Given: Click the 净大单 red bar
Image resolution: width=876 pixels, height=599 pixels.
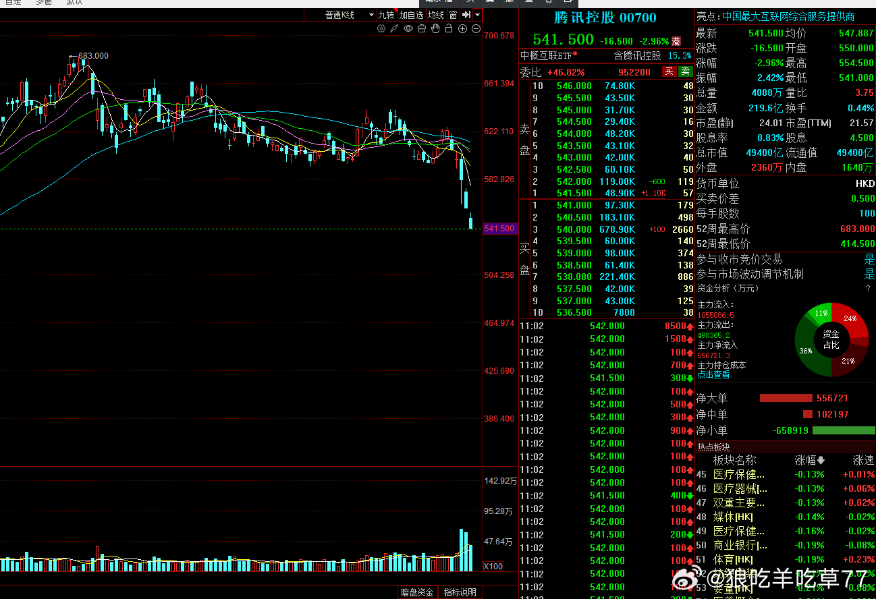Looking at the screenshot, I should coord(786,398).
